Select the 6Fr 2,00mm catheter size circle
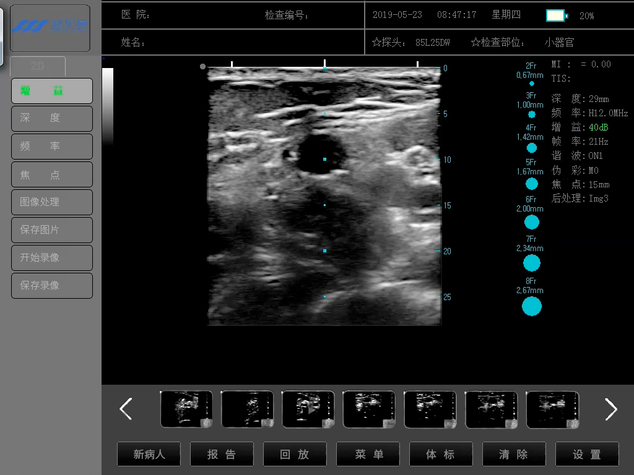634x475 pixels. click(x=531, y=222)
